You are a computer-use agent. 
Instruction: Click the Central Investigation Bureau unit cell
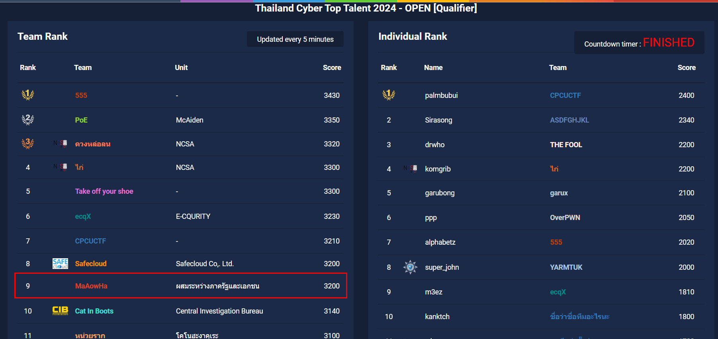click(219, 311)
